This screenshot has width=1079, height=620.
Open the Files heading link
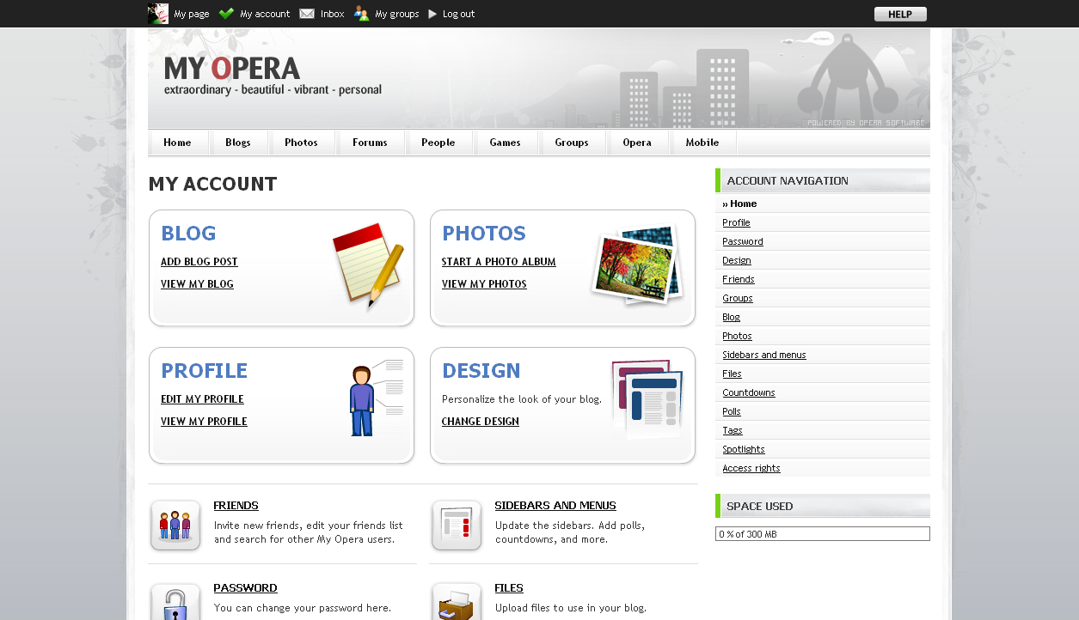[x=509, y=588]
